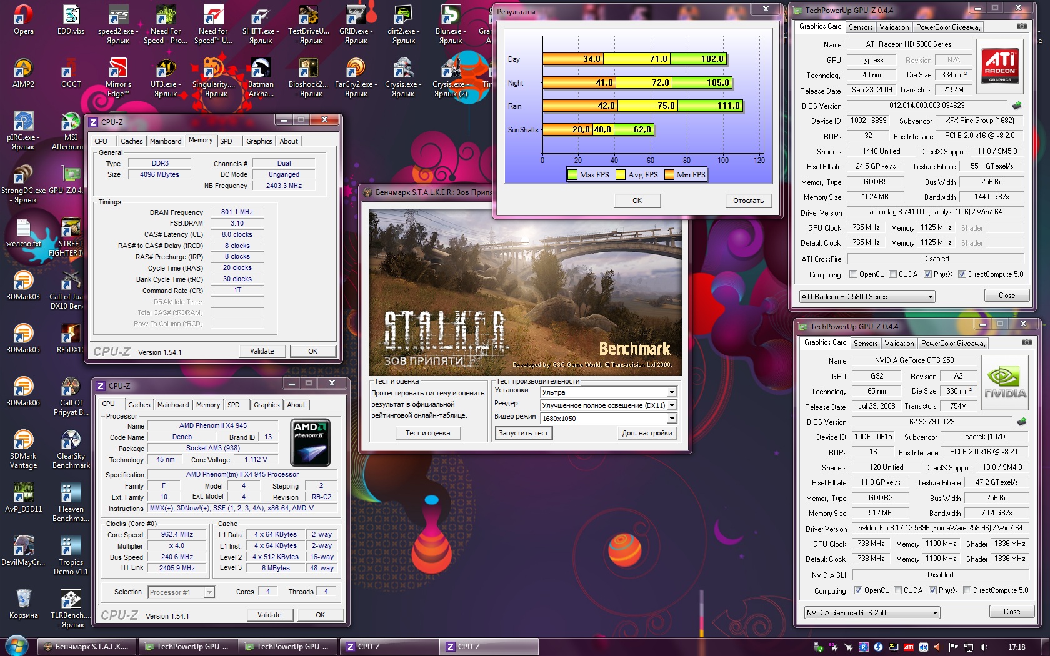Click the Доп. настройки button
Image resolution: width=1050 pixels, height=656 pixels.
[x=647, y=433]
